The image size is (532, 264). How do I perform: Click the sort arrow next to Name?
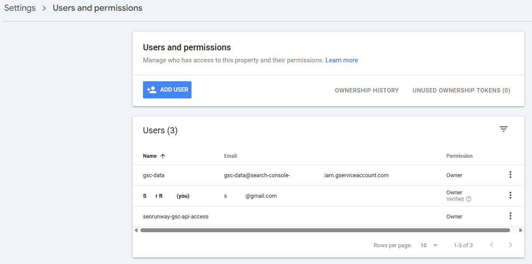[162, 156]
